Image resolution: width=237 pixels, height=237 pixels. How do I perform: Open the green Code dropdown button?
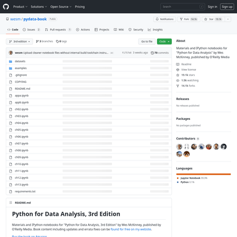[x=164, y=42]
